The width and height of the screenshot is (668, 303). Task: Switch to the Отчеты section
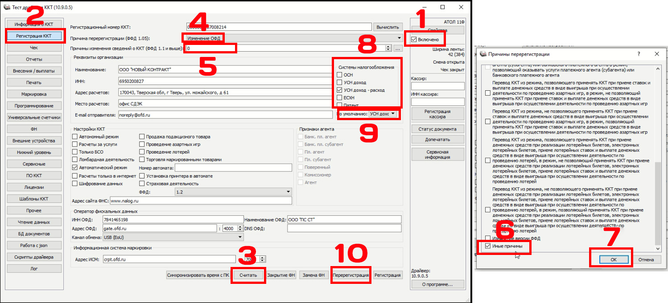click(34, 59)
